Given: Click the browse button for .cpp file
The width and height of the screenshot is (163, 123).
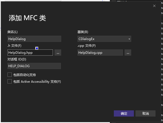Looking at the screenshot, I should point(128,53).
